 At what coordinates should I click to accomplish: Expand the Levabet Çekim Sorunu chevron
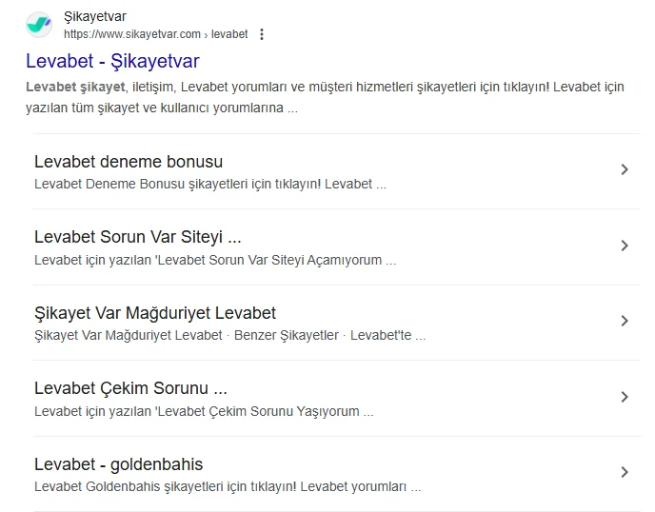[625, 397]
